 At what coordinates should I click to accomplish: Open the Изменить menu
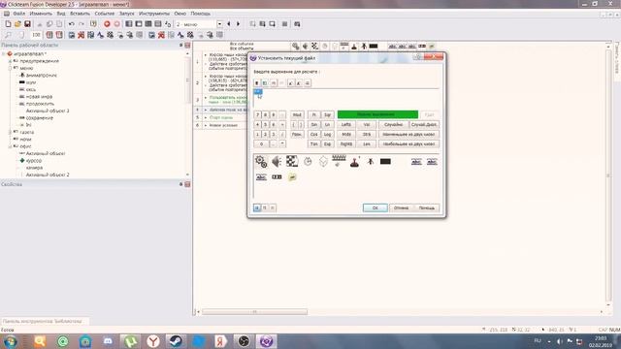point(41,14)
